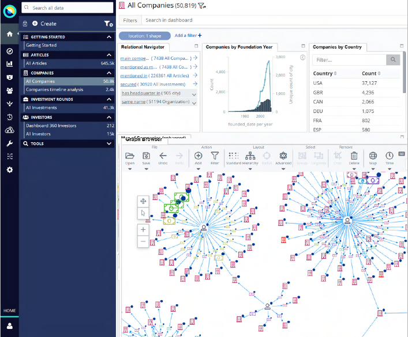Maximize the Companies by Country panel
The height and width of the screenshot is (337, 408).
[x=402, y=47]
